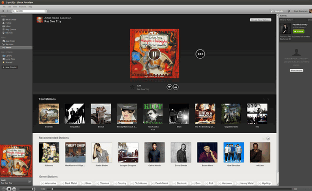
Task: Star the currently playing track
Action: tap(132, 87)
